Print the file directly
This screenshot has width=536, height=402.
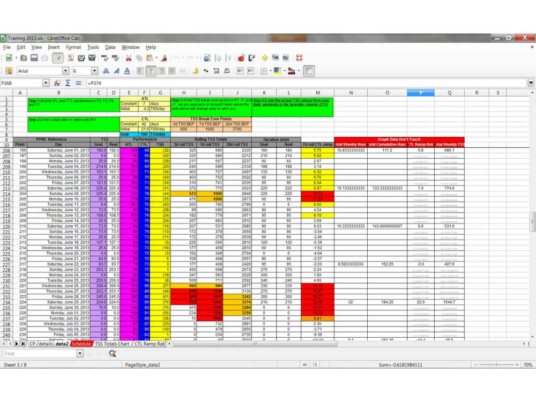[x=81, y=58]
